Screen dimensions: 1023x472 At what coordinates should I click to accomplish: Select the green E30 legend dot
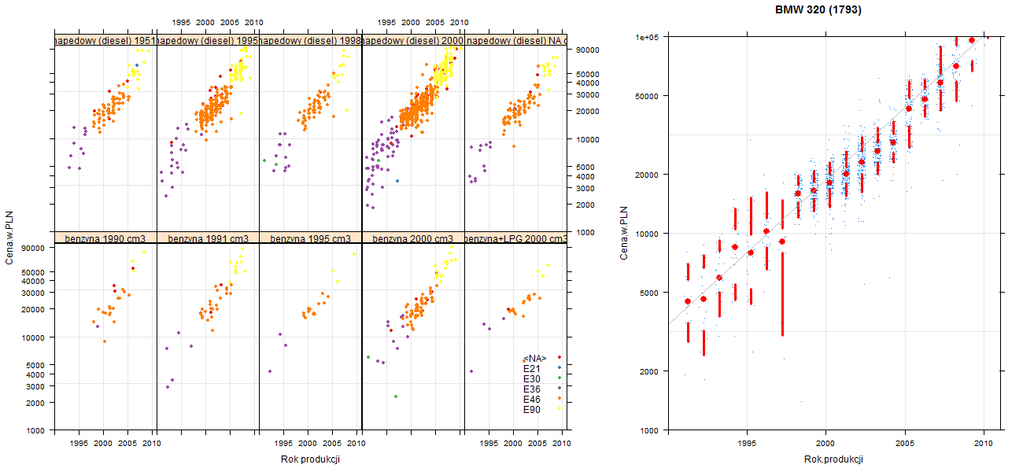pos(559,378)
